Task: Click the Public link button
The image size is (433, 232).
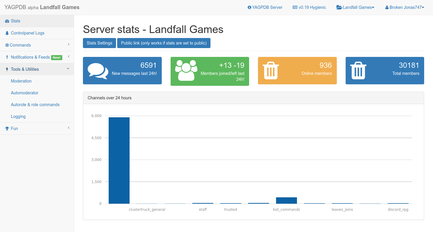Action: (164, 43)
